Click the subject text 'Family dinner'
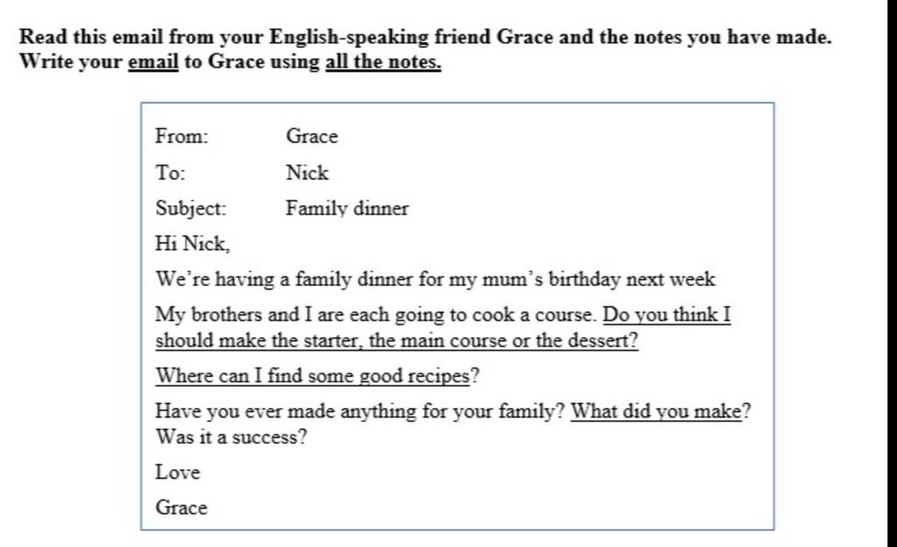 347,208
